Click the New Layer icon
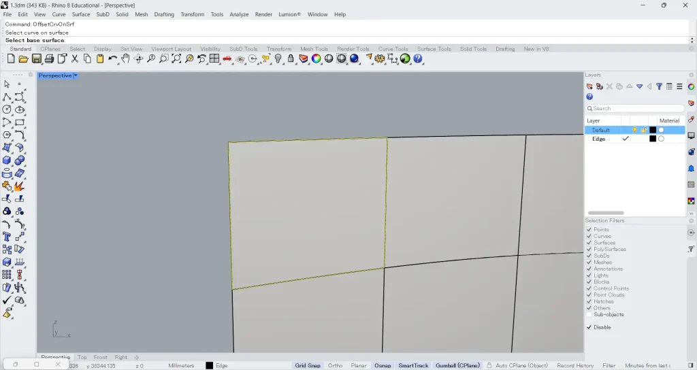 click(589, 86)
